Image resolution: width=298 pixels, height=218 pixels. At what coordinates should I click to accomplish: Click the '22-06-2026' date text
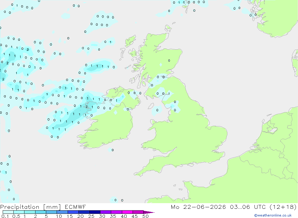tap(204, 207)
